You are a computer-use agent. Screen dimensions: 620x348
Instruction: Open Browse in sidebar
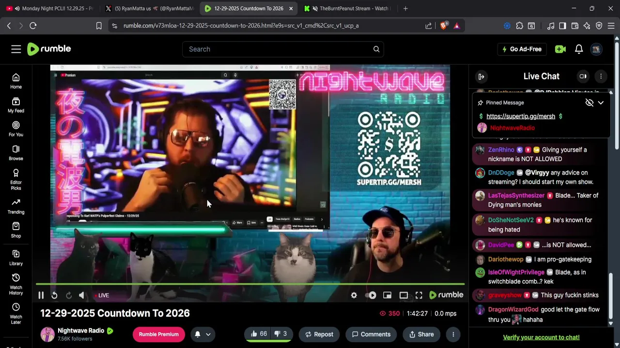tap(16, 153)
